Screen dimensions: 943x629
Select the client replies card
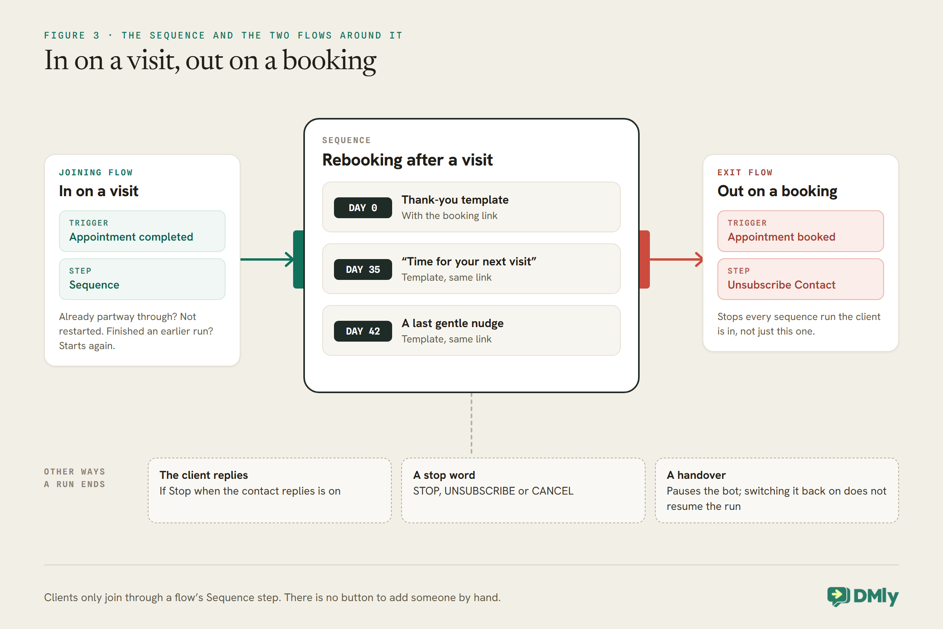click(x=270, y=490)
